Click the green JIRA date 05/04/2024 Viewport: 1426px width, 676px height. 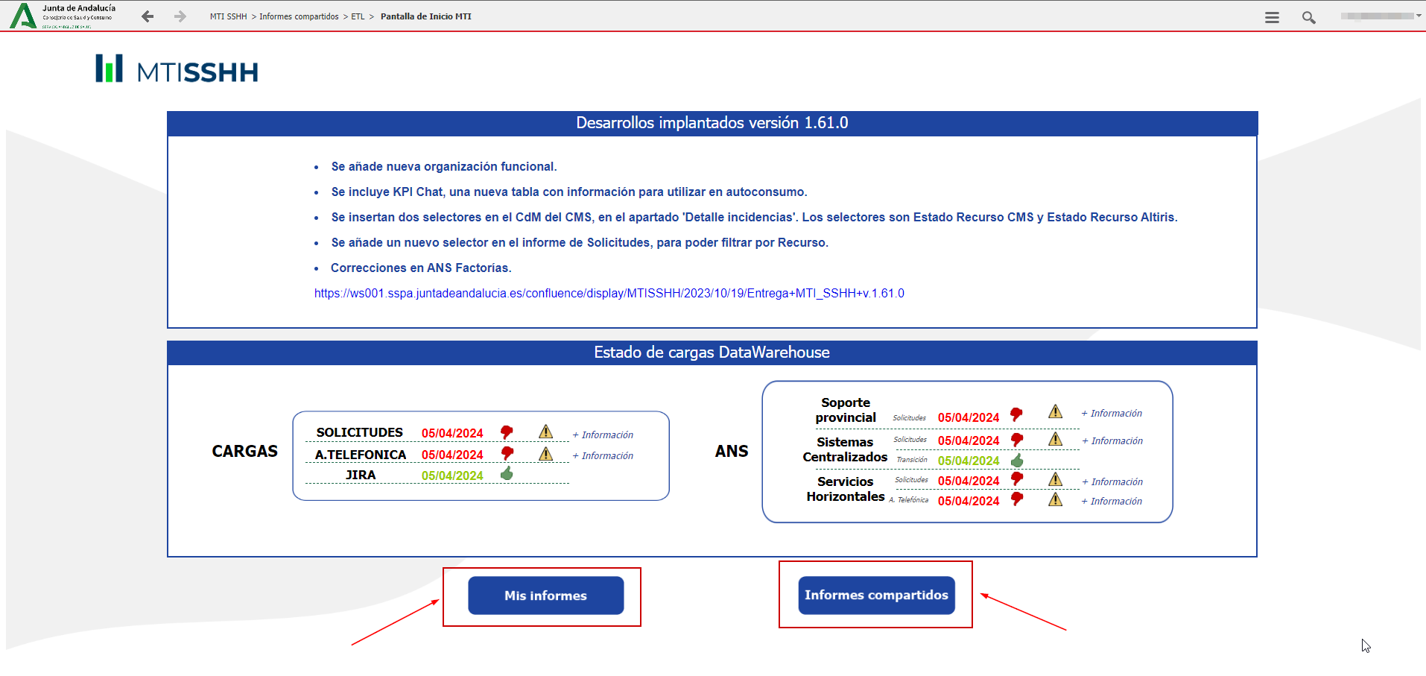(452, 476)
